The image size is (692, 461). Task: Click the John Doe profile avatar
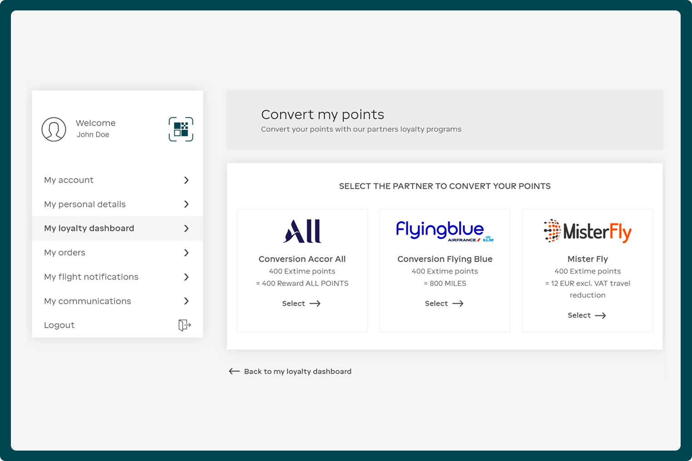(54, 129)
